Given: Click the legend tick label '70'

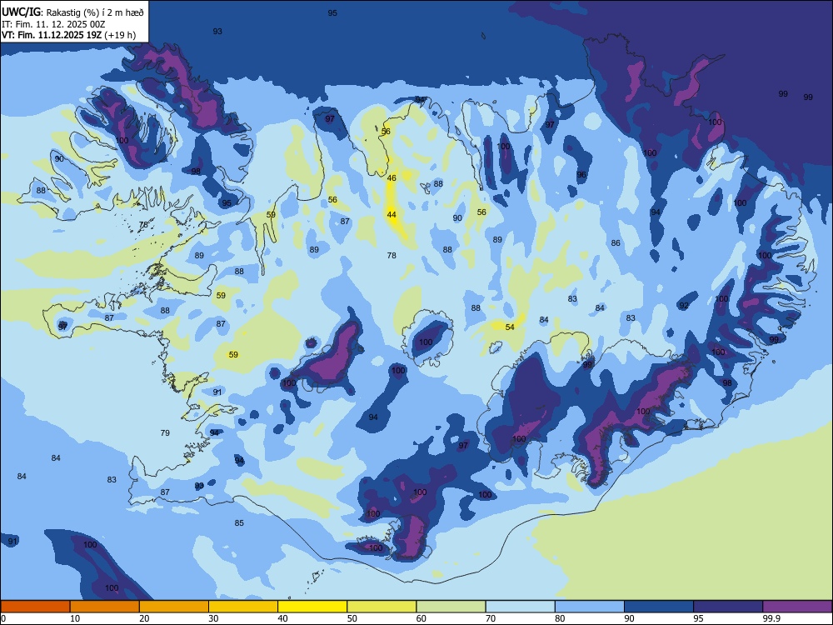Looking at the screenshot, I should point(491,618).
